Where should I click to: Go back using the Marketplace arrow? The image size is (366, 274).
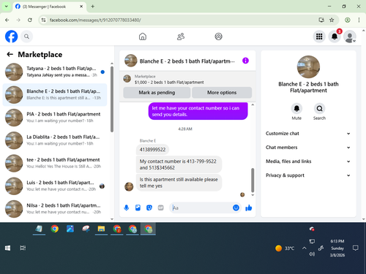click(x=10, y=54)
